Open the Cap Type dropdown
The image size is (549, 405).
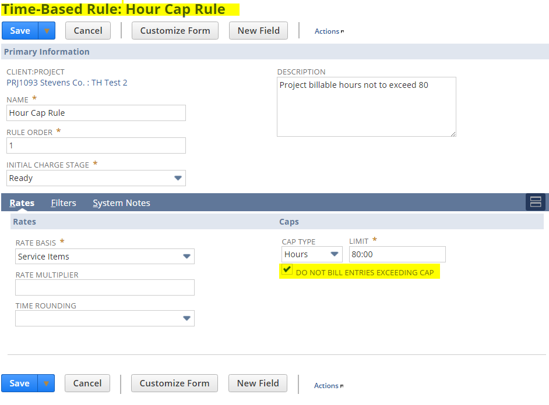pos(334,254)
